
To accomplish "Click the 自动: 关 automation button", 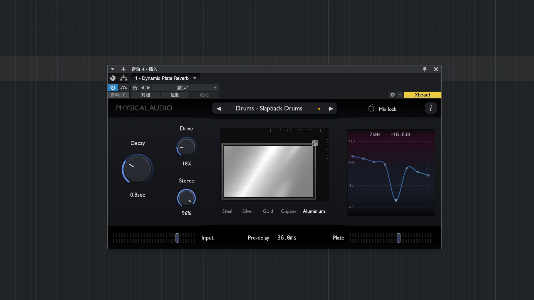I will click(x=118, y=95).
